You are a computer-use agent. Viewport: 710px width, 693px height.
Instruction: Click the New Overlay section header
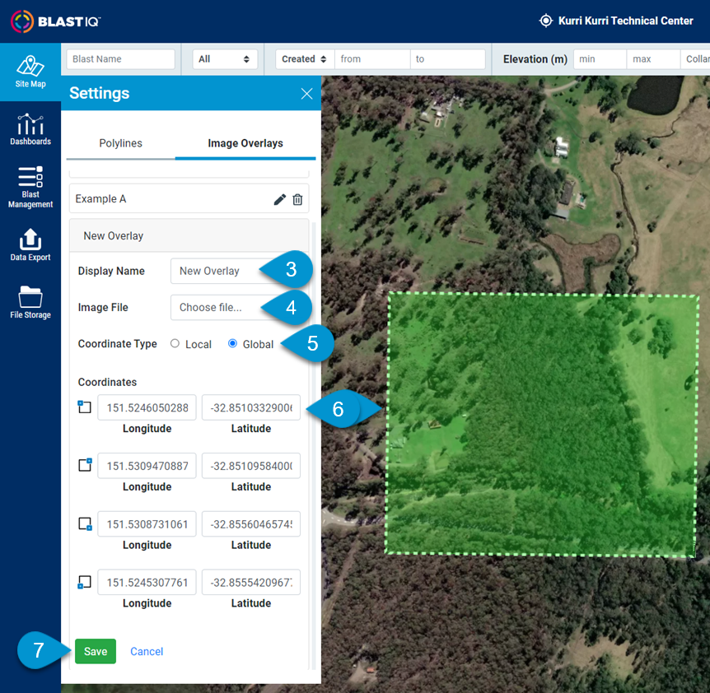[189, 235]
